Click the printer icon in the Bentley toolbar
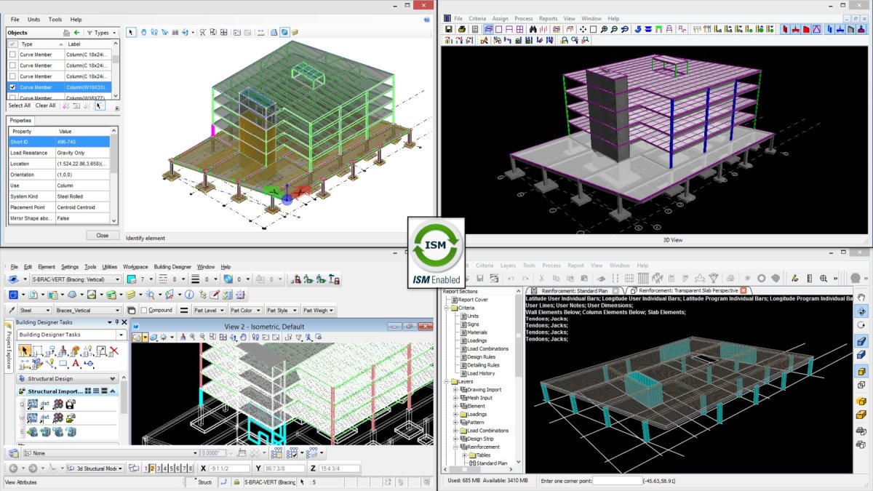Screen dimensions: 873x491 462,29
